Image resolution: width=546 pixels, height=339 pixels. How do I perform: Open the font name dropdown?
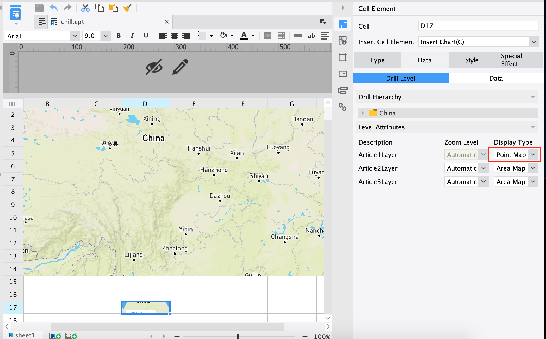point(75,36)
